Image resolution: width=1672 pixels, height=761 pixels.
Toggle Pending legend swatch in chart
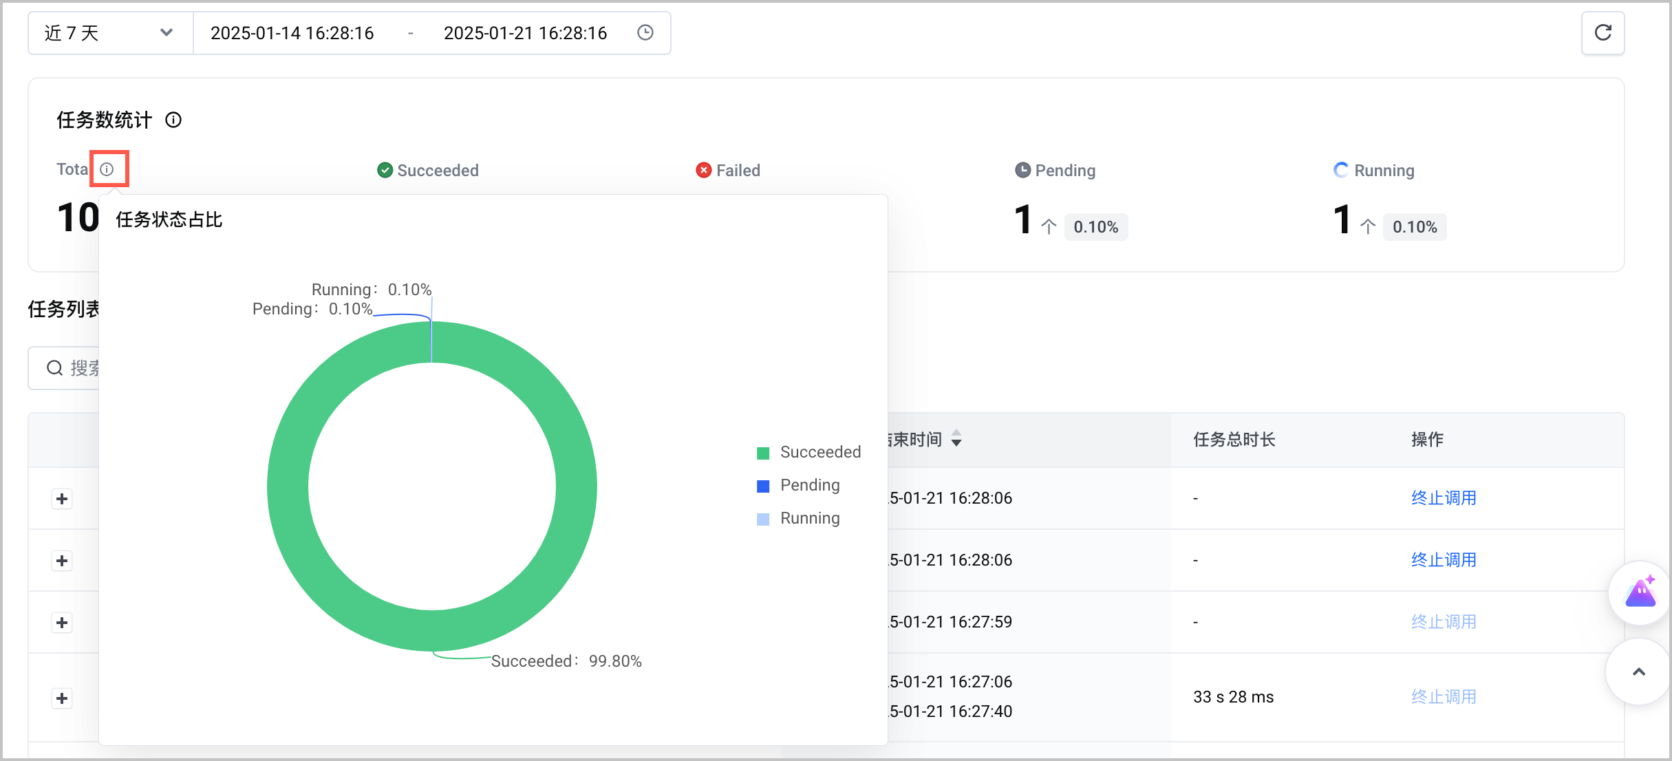click(763, 486)
